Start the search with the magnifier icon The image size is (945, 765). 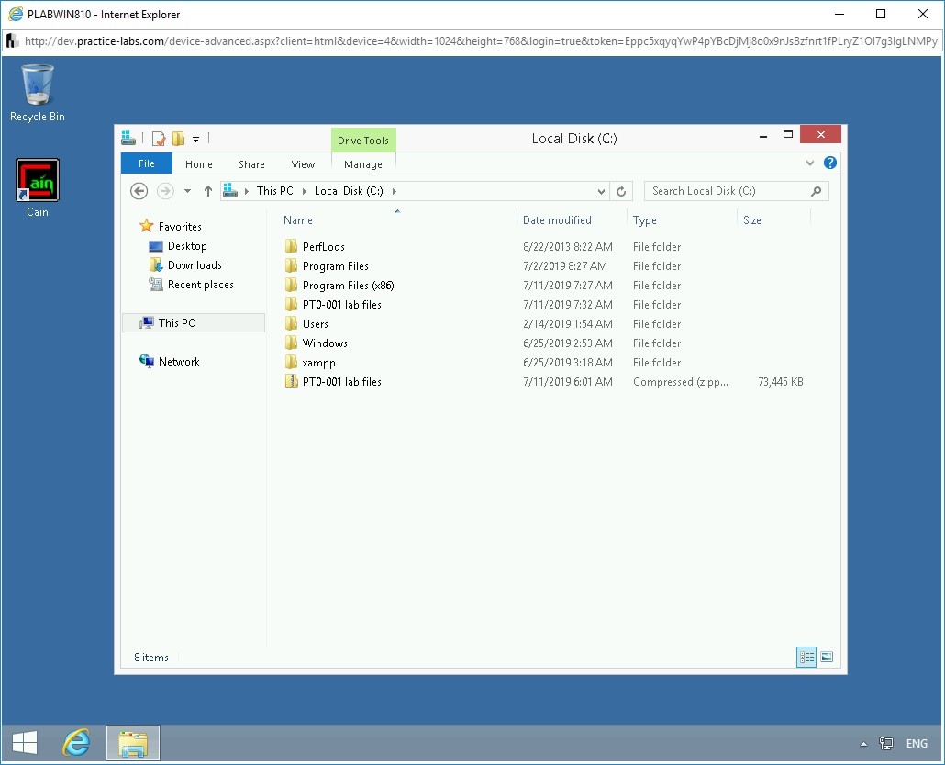coord(815,191)
